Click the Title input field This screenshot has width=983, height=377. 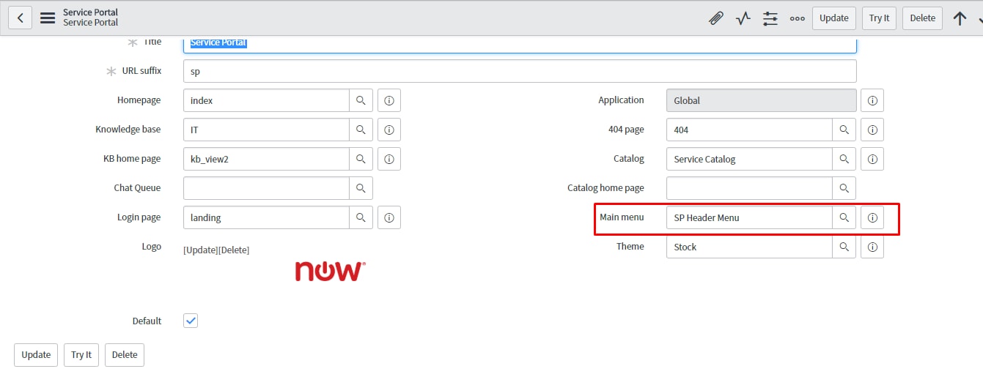[520, 44]
